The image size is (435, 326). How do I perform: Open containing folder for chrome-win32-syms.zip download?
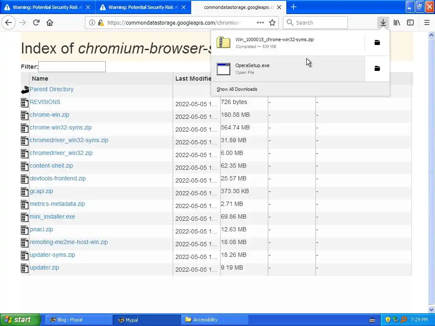(x=377, y=42)
